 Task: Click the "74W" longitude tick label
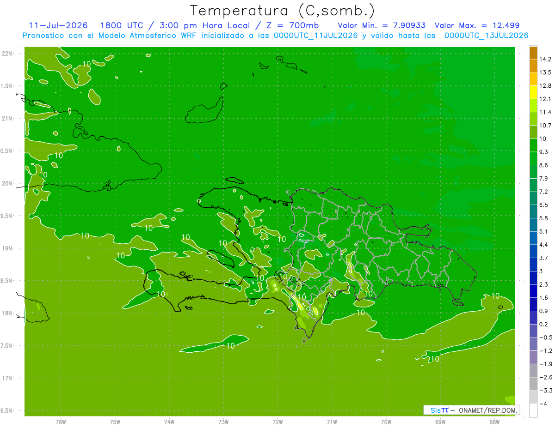(169, 422)
